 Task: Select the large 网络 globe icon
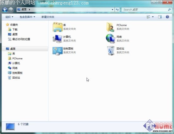click(x=110, y=39)
